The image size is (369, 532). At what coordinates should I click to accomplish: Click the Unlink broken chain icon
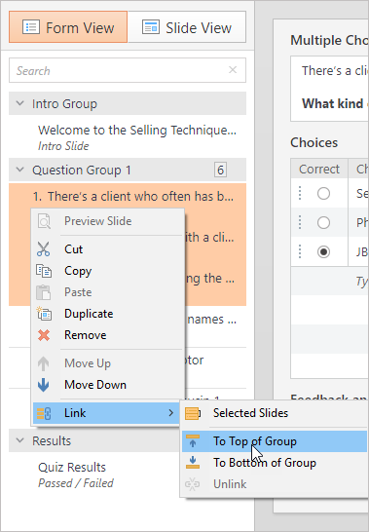click(x=193, y=484)
